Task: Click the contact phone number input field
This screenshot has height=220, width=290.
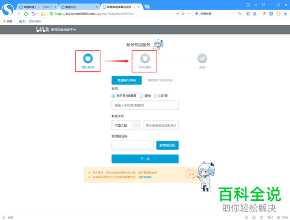Action: [161, 126]
